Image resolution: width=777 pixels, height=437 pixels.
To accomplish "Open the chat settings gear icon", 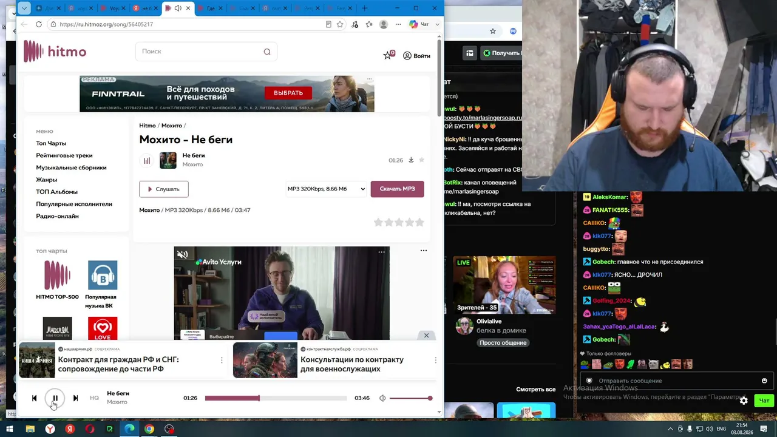I will point(744,401).
